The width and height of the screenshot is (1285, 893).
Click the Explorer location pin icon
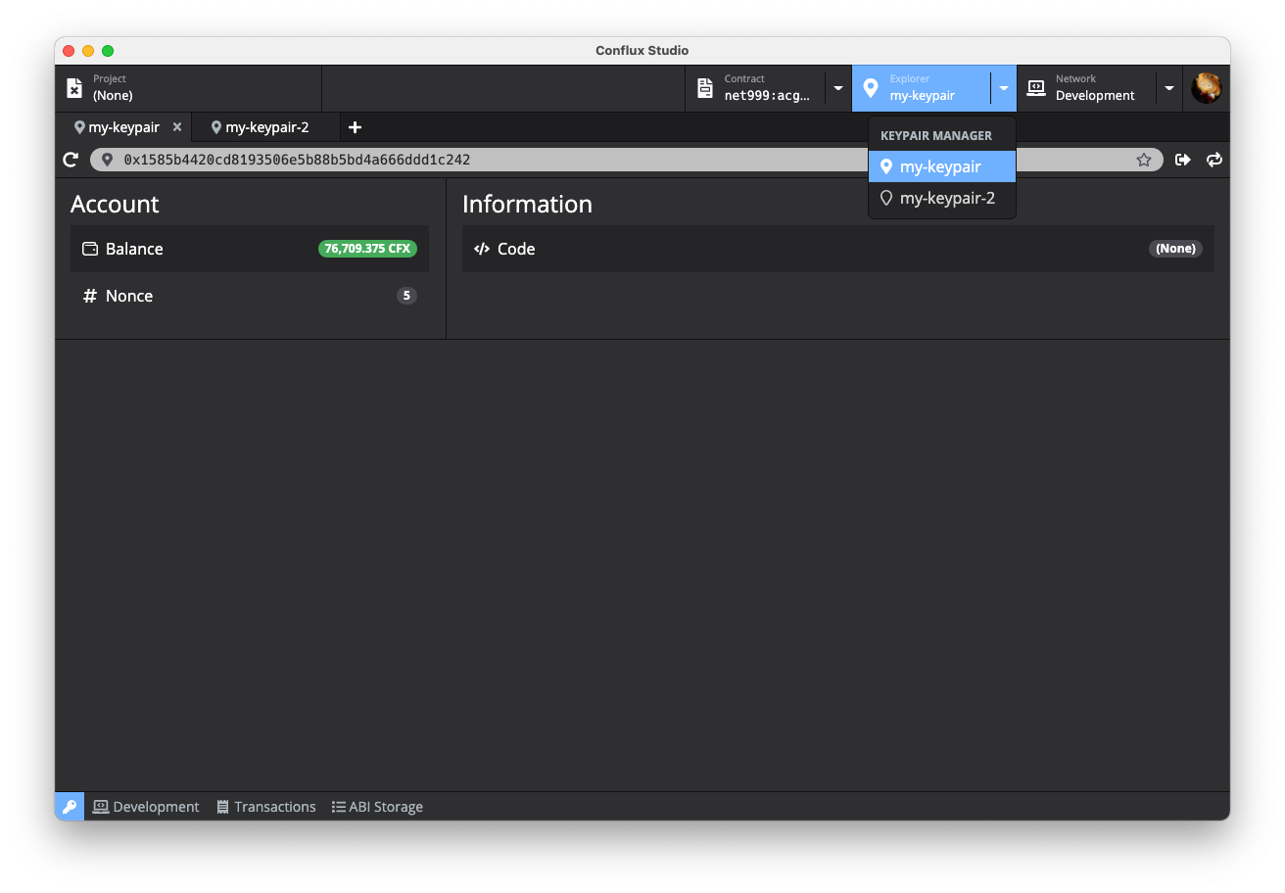pyautogui.click(x=871, y=88)
